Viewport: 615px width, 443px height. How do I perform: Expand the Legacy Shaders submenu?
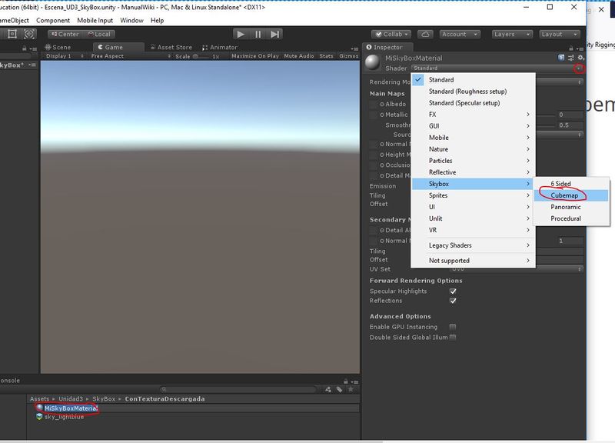click(474, 245)
